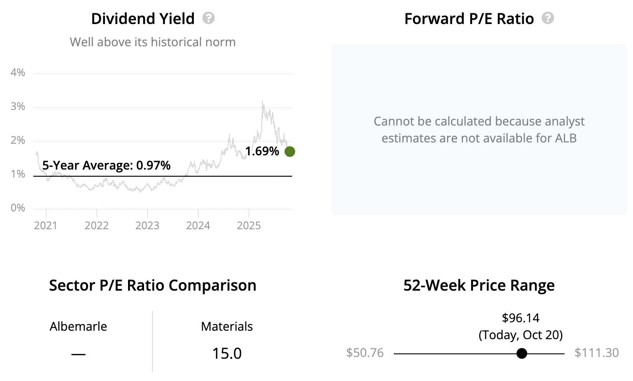Click the 4% y-axis label
The image size is (633, 381).
pyautogui.click(x=18, y=73)
